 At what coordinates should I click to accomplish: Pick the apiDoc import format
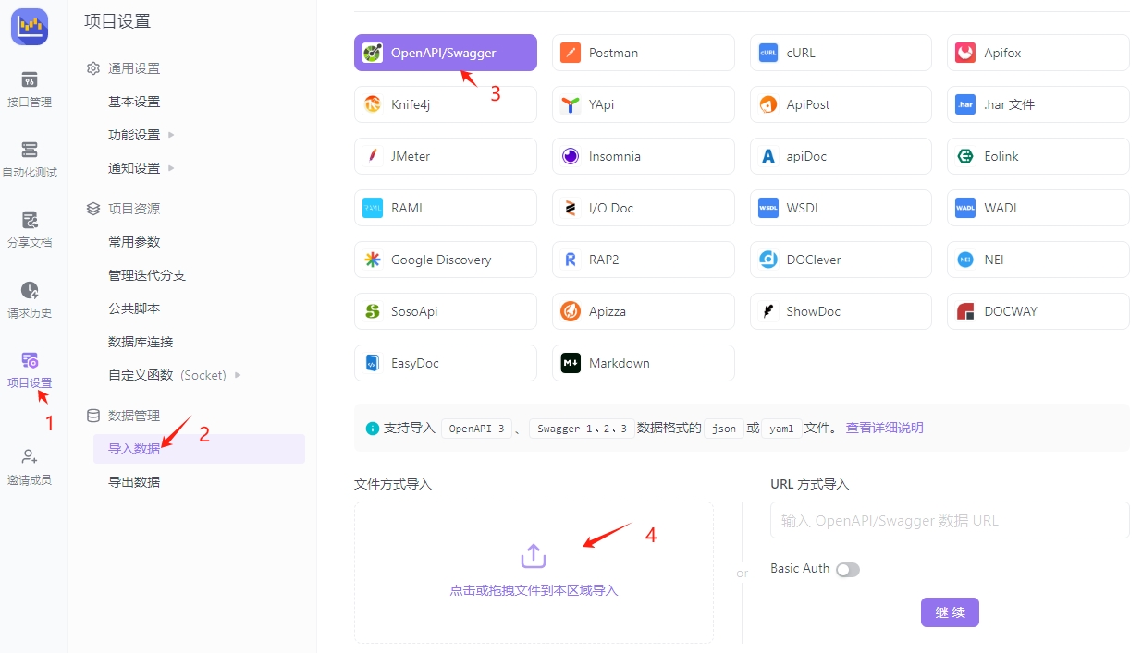(841, 156)
